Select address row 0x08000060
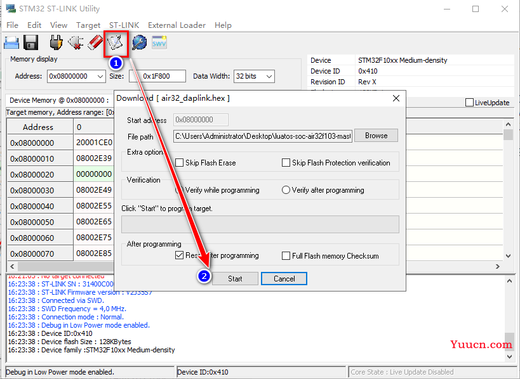This screenshot has width=520, height=379. coord(40,238)
